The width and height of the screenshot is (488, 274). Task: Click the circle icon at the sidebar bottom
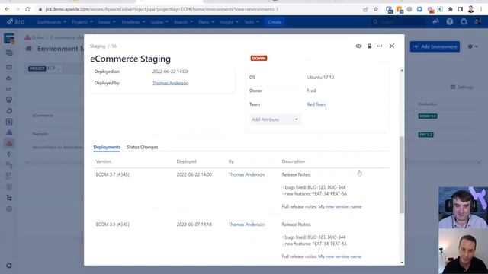9,266
